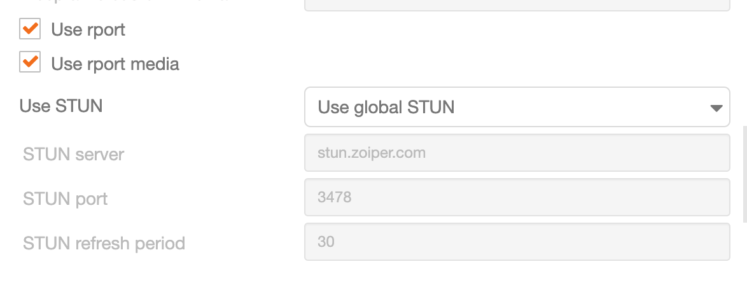Click the stun.zoiper.com placeholder text
This screenshot has width=747, height=299.
pos(372,153)
